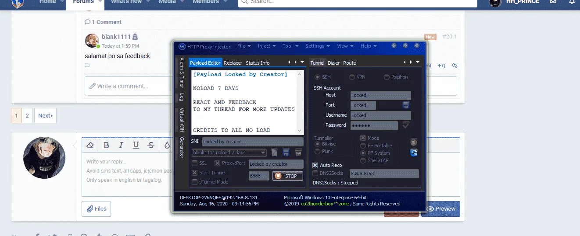Select the PF Portable radio button
The width and height of the screenshot is (580, 236).
(x=363, y=146)
